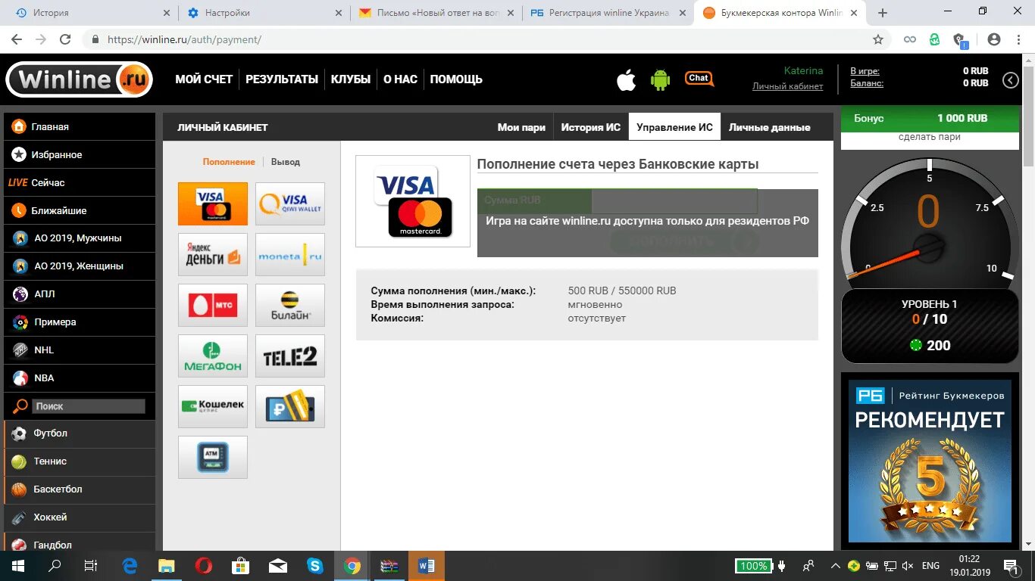1035x581 pixels.
Task: Open the Apple iOS app link
Action: pos(627,79)
